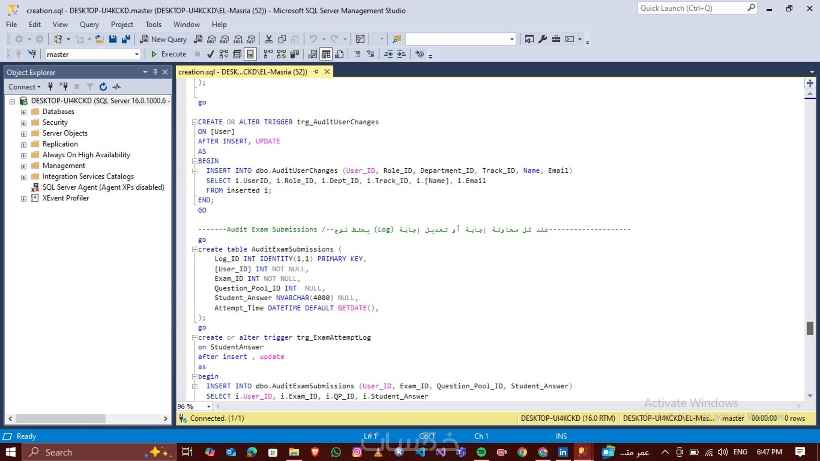Comment out the selected lines
Screen dimensions: 820x461
coord(357,54)
